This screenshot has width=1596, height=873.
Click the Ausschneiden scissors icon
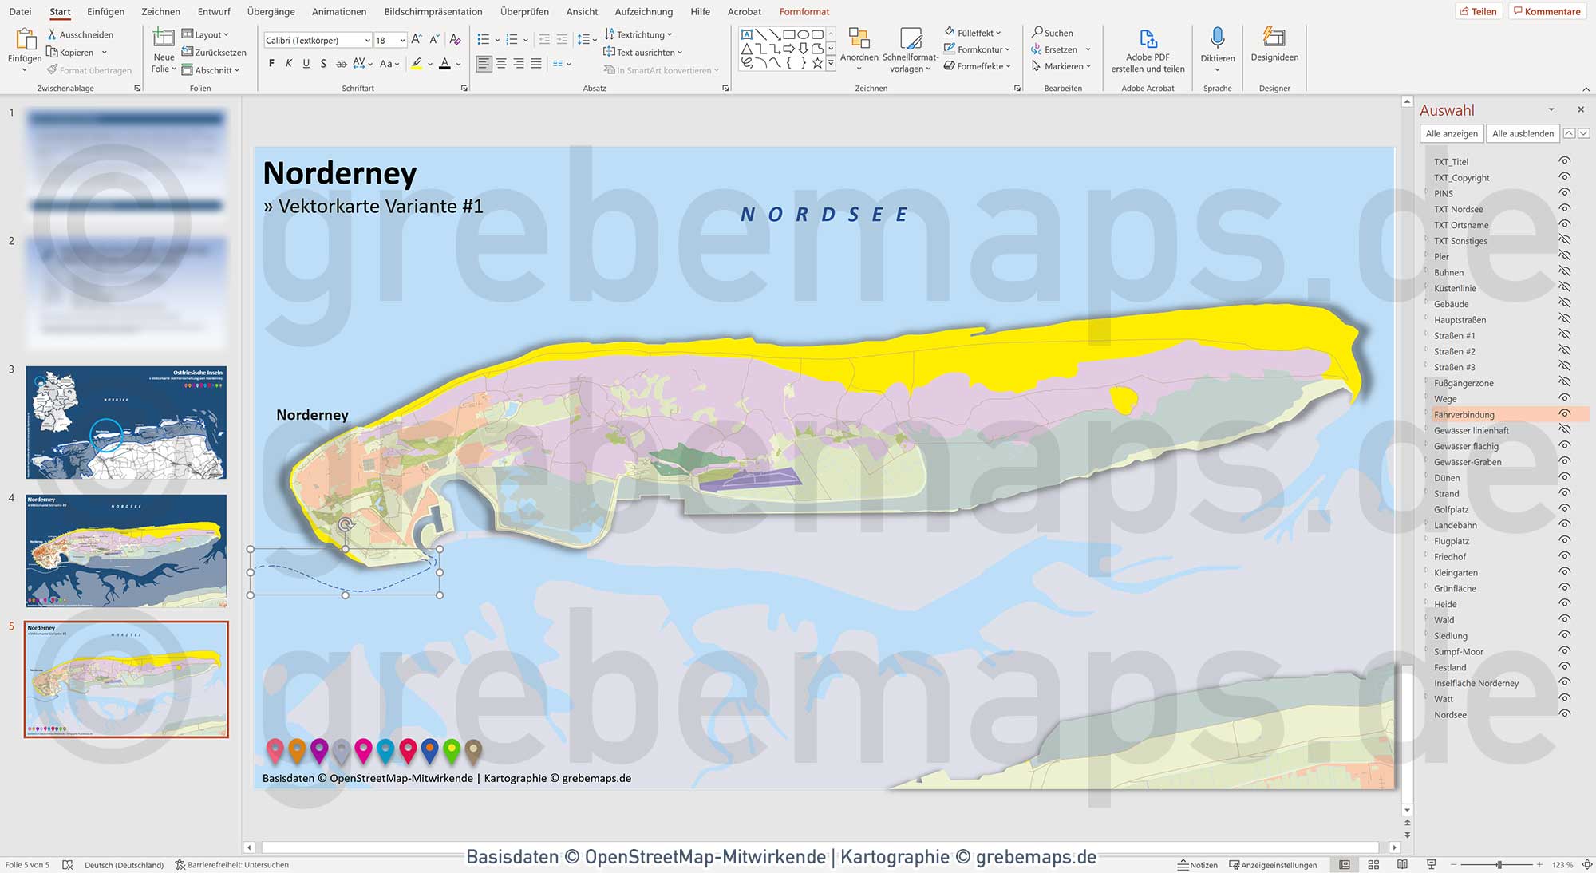[50, 34]
